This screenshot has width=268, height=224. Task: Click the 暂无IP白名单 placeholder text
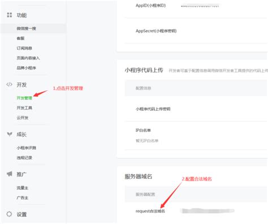[x=147, y=141]
